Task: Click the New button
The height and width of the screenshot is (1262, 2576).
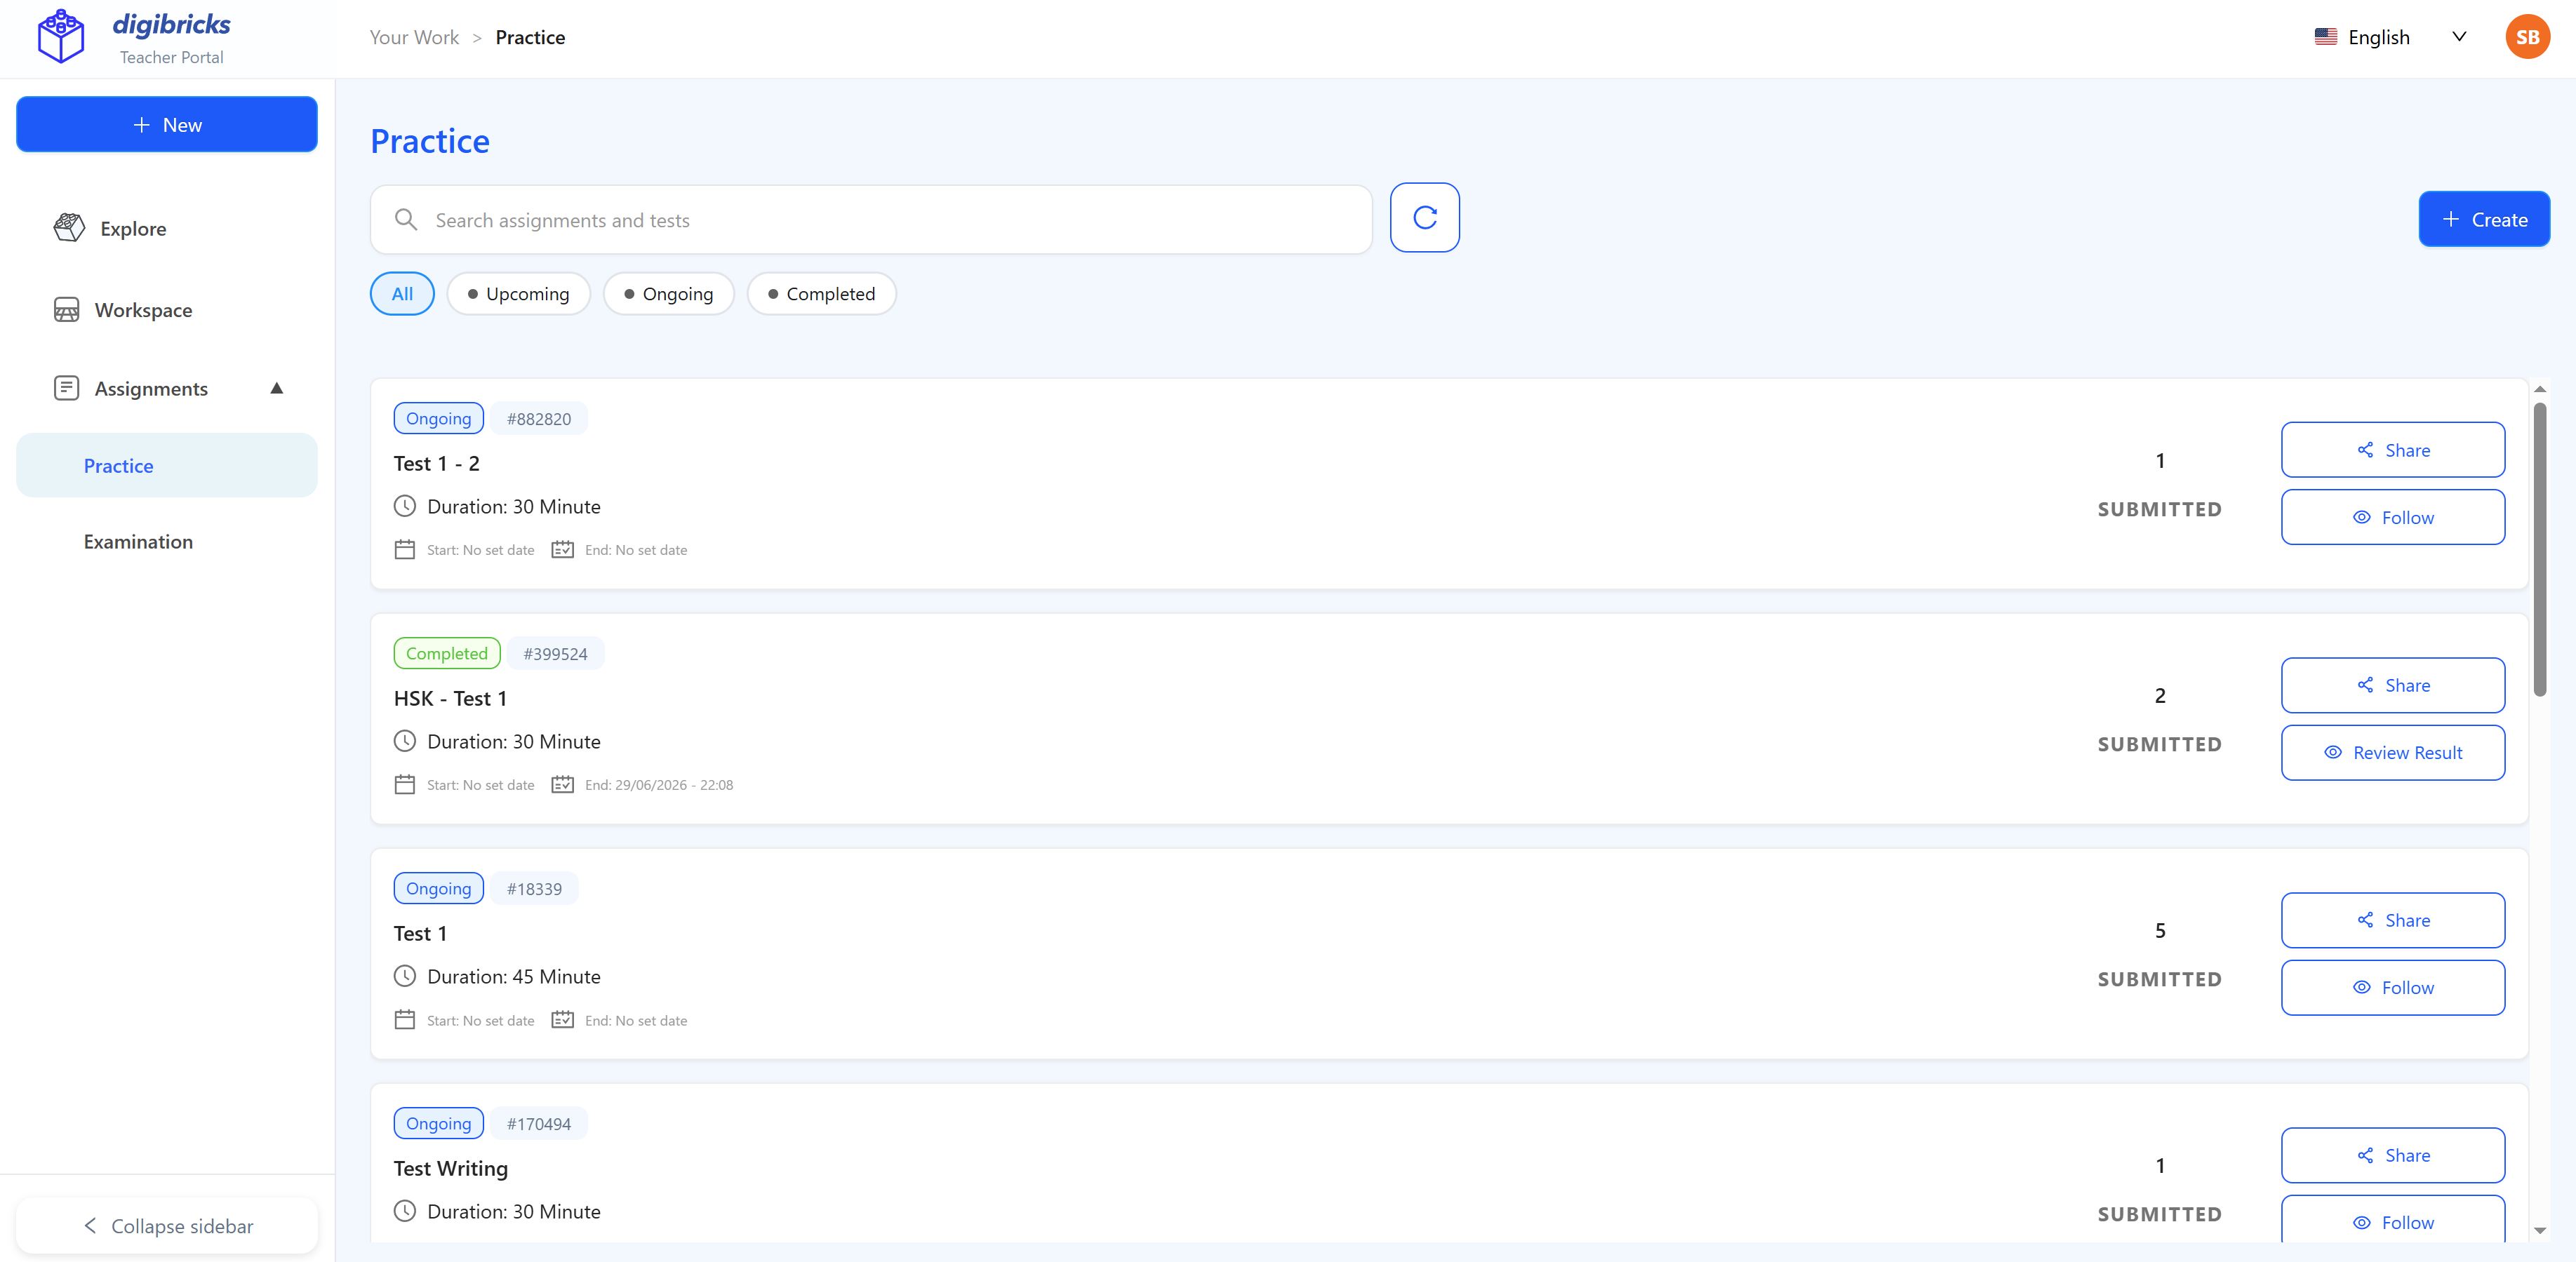Action: [167, 124]
